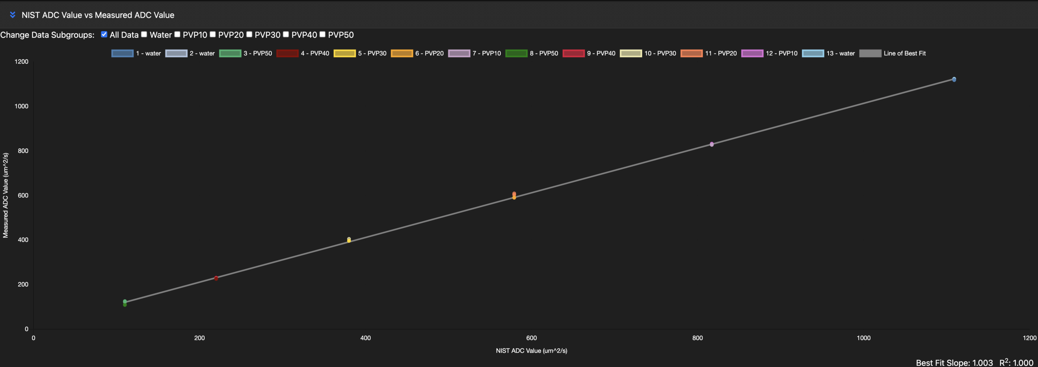Click the 1 - water legend swatch

[x=123, y=53]
